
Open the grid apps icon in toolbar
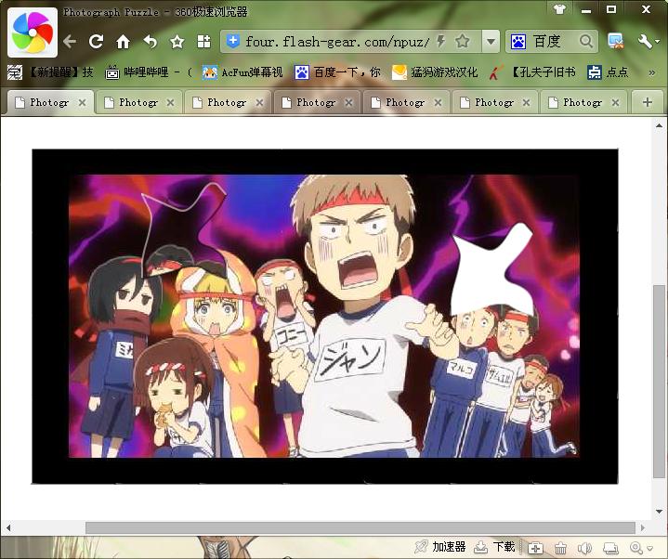(x=203, y=42)
